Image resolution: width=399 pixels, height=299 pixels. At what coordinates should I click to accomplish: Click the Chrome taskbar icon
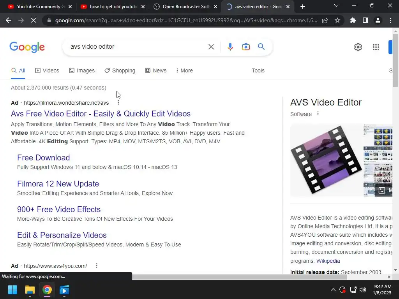pyautogui.click(x=47, y=290)
